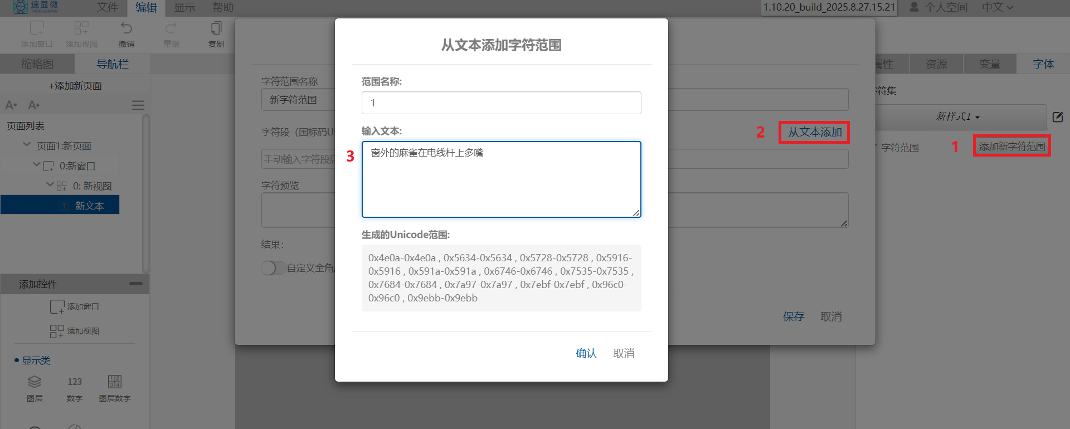1070x429 pixels.
Task: Collapse the 页面1:新页面 tree node
Action: pyautogui.click(x=26, y=145)
